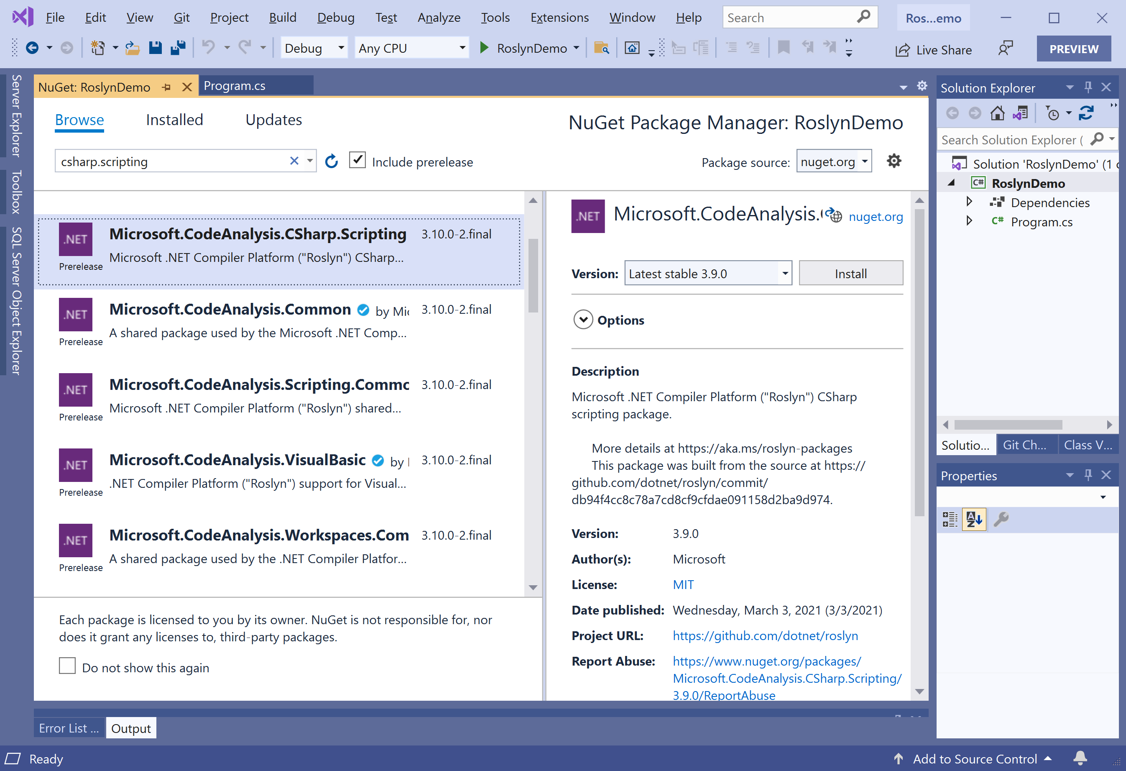Open notifications bell in status bar
1126x771 pixels.
[x=1080, y=758]
